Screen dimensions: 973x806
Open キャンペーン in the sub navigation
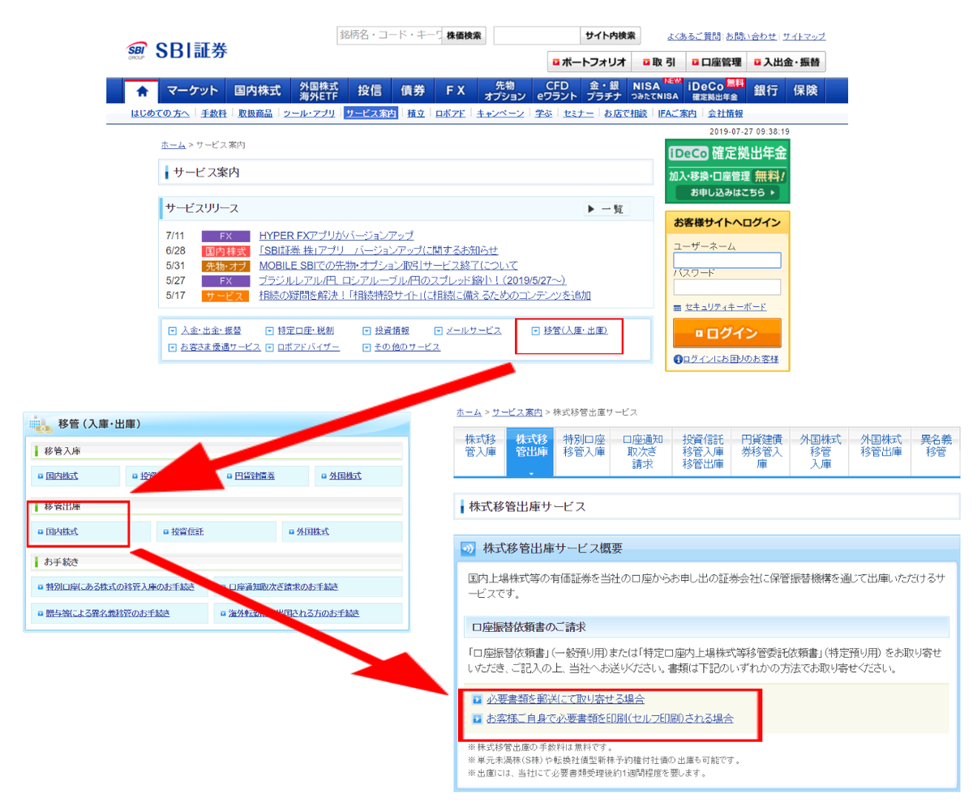(500, 114)
